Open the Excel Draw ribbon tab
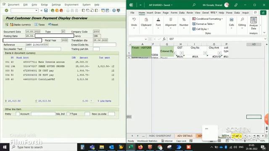 pyautogui.click(x=158, y=13)
